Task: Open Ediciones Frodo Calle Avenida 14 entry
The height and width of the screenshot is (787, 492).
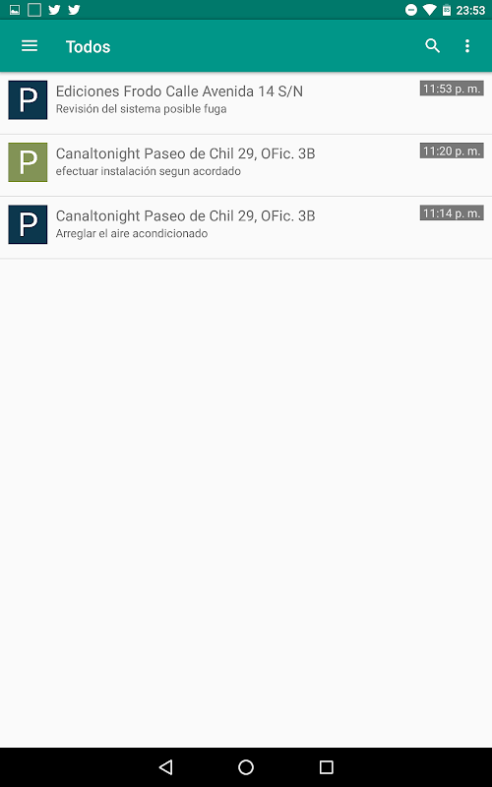Action: coord(246,103)
